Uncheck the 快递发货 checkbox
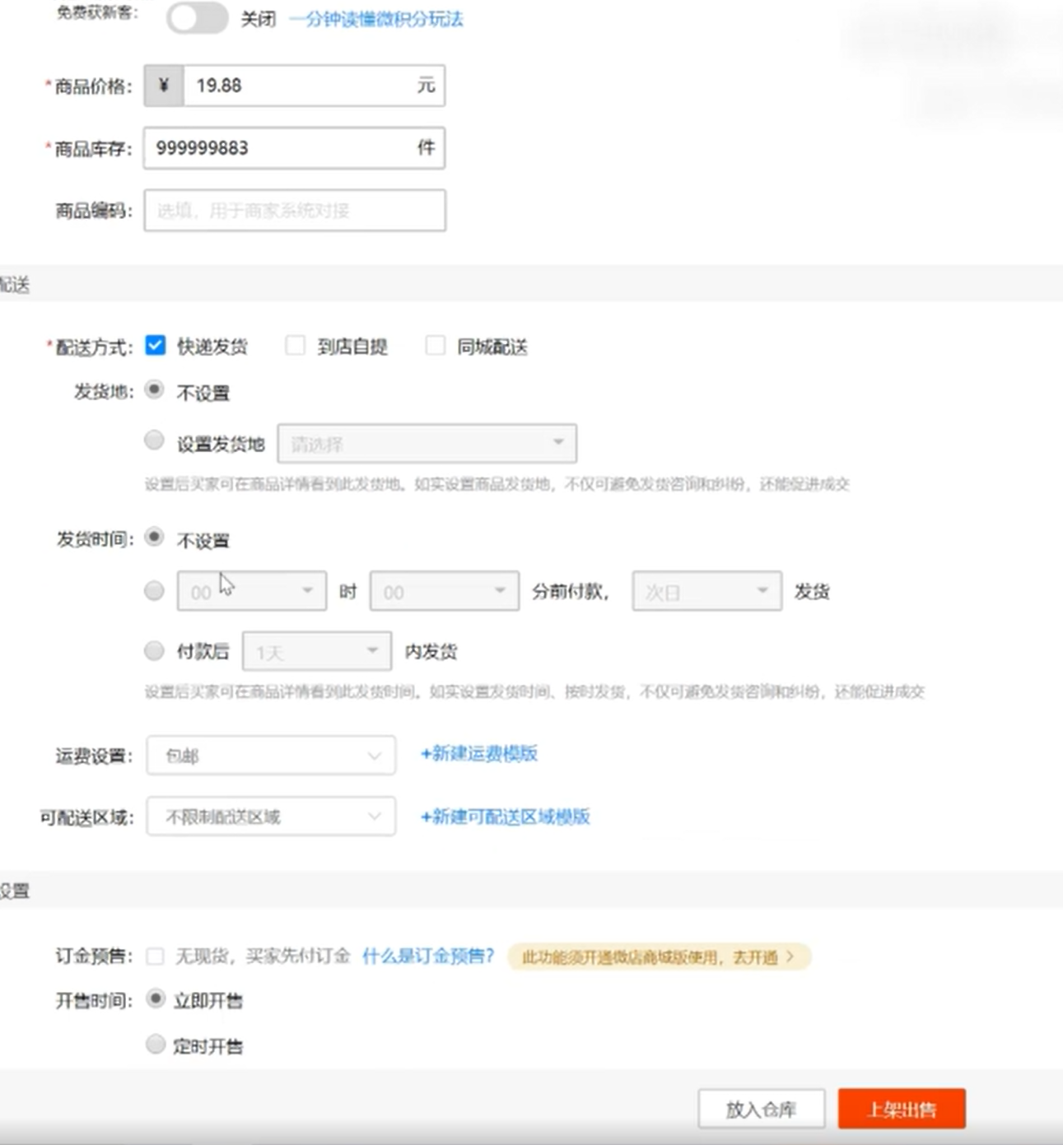 tap(155, 345)
